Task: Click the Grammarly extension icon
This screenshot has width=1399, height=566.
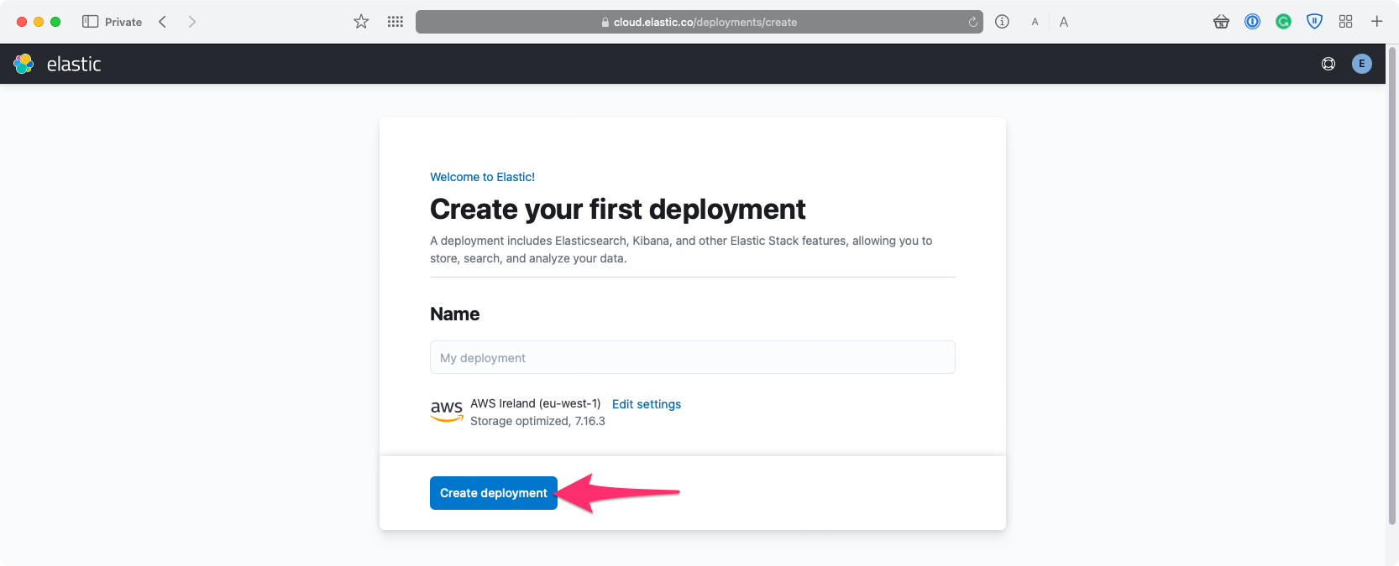Action: [1283, 22]
